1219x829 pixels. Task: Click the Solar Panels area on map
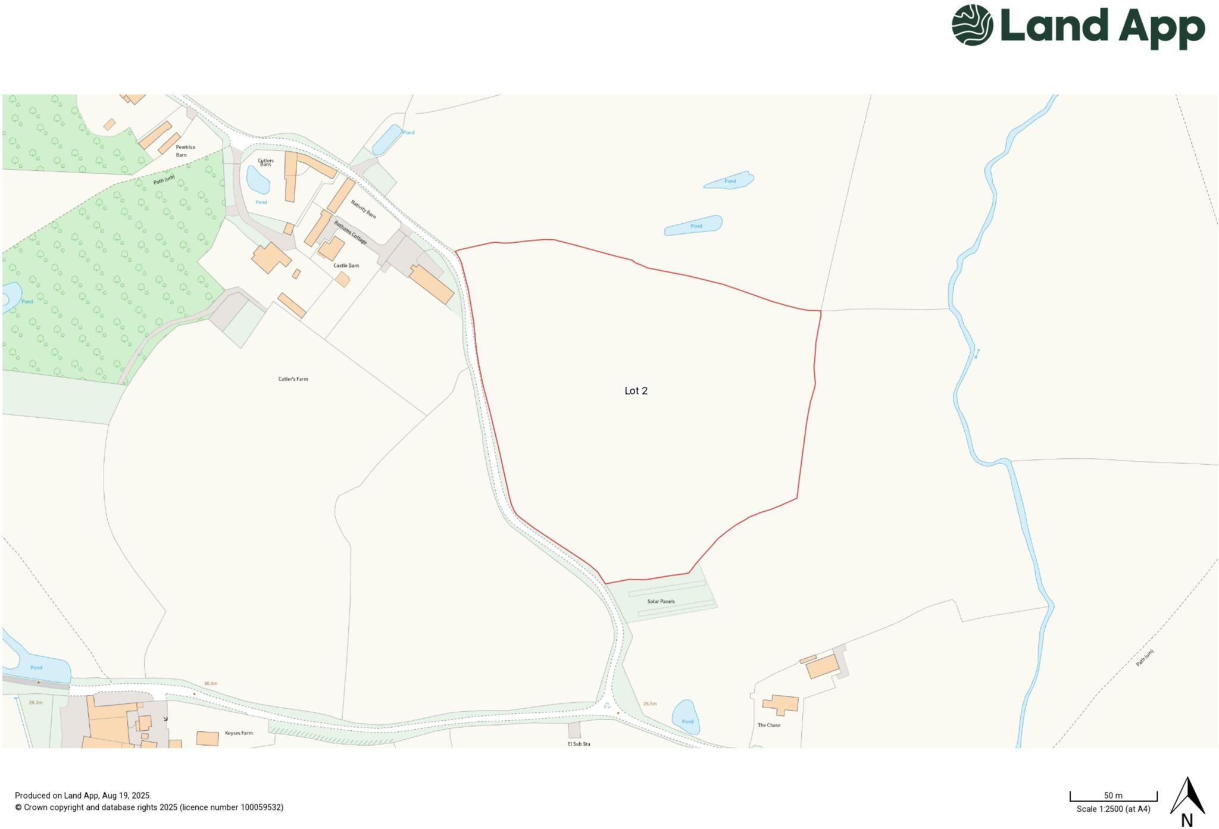(661, 601)
